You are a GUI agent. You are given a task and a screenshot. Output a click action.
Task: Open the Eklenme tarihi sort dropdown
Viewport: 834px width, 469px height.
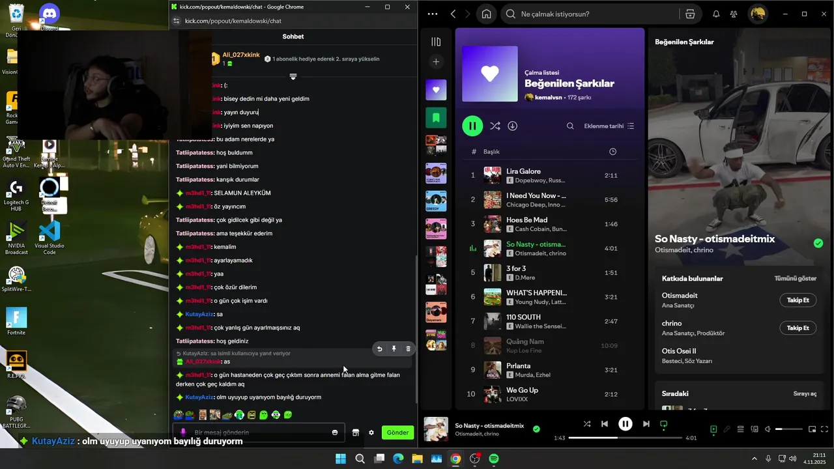[x=609, y=126]
